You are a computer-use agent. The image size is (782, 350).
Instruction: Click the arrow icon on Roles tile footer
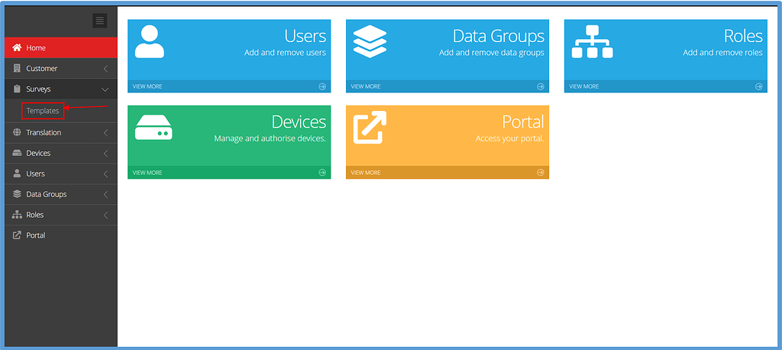coord(758,86)
